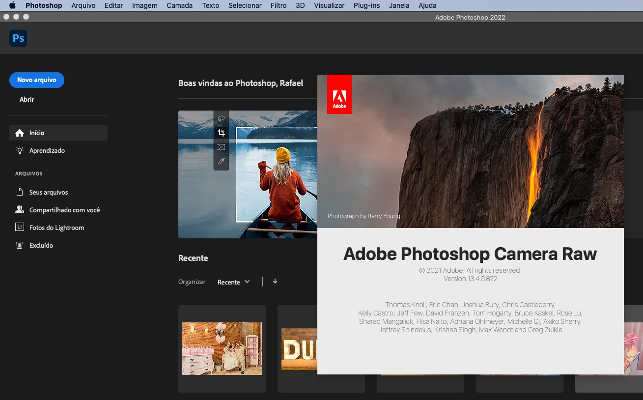This screenshot has height=400, width=643.
Task: Open the Camada menu
Action: click(x=180, y=5)
